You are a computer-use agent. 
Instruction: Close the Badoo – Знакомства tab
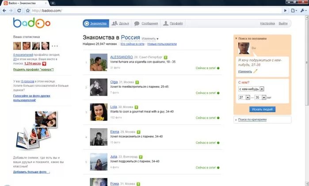click(46, 3)
